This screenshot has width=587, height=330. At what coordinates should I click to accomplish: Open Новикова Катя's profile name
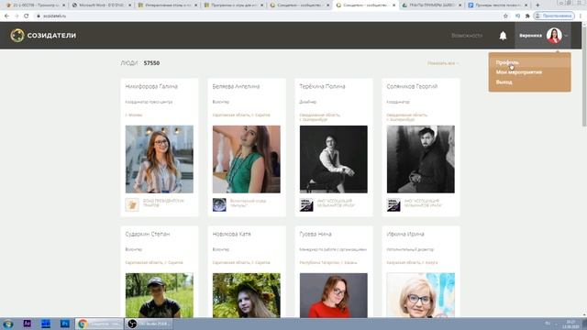231,234
